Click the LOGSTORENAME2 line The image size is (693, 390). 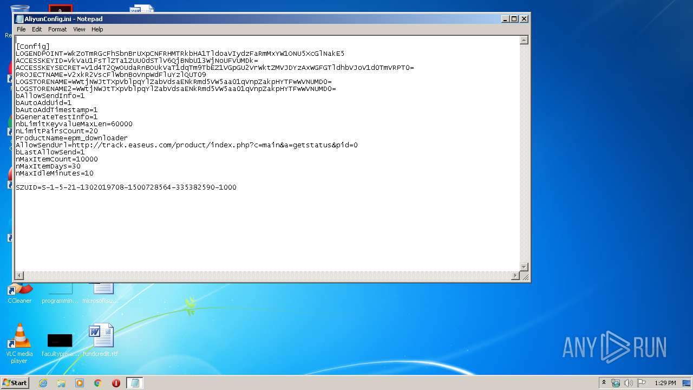pyautogui.click(x=176, y=89)
